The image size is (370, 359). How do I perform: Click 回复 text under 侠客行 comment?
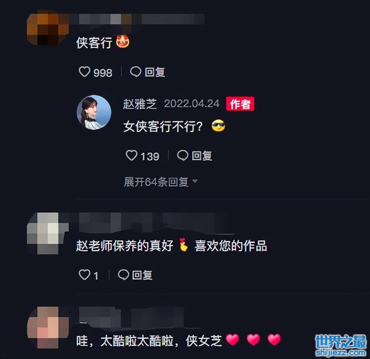pos(155,72)
